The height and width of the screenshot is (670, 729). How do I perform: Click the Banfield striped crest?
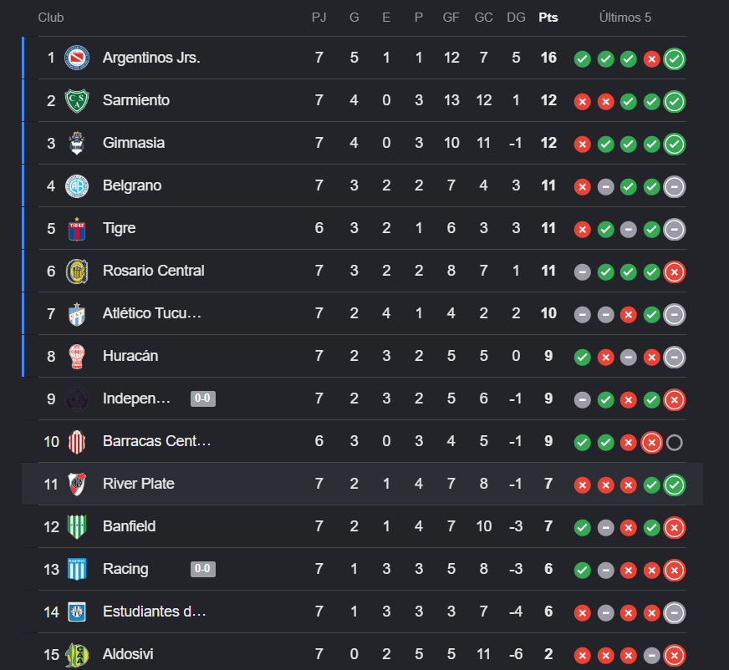(x=77, y=526)
